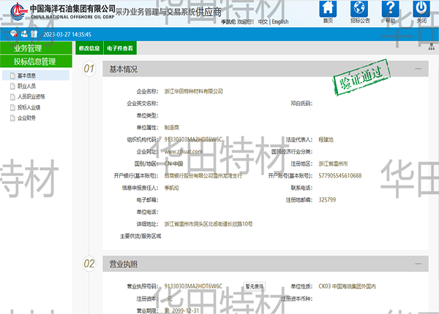This screenshot has height=314, width=439.
Task: Switch to 修改信息 tab
Action: pyautogui.click(x=89, y=48)
